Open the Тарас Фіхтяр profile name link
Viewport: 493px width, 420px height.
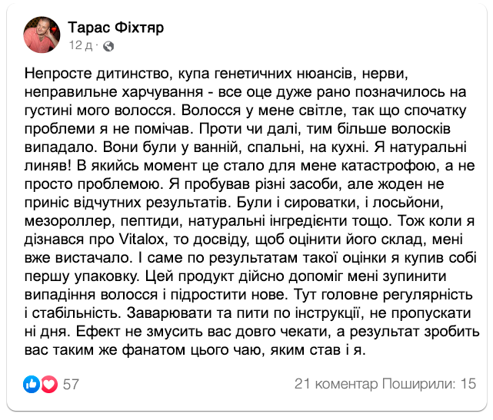point(115,28)
